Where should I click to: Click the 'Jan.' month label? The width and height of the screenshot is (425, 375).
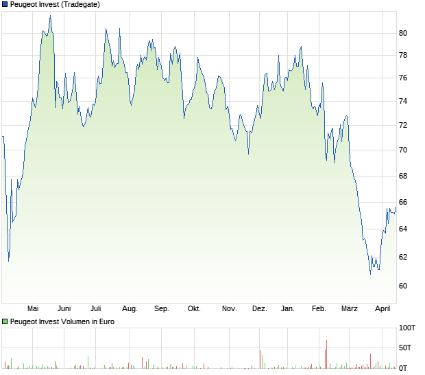[288, 309]
